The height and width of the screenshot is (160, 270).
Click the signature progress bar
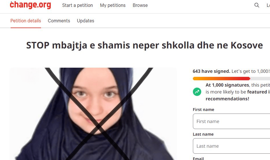point(231,79)
